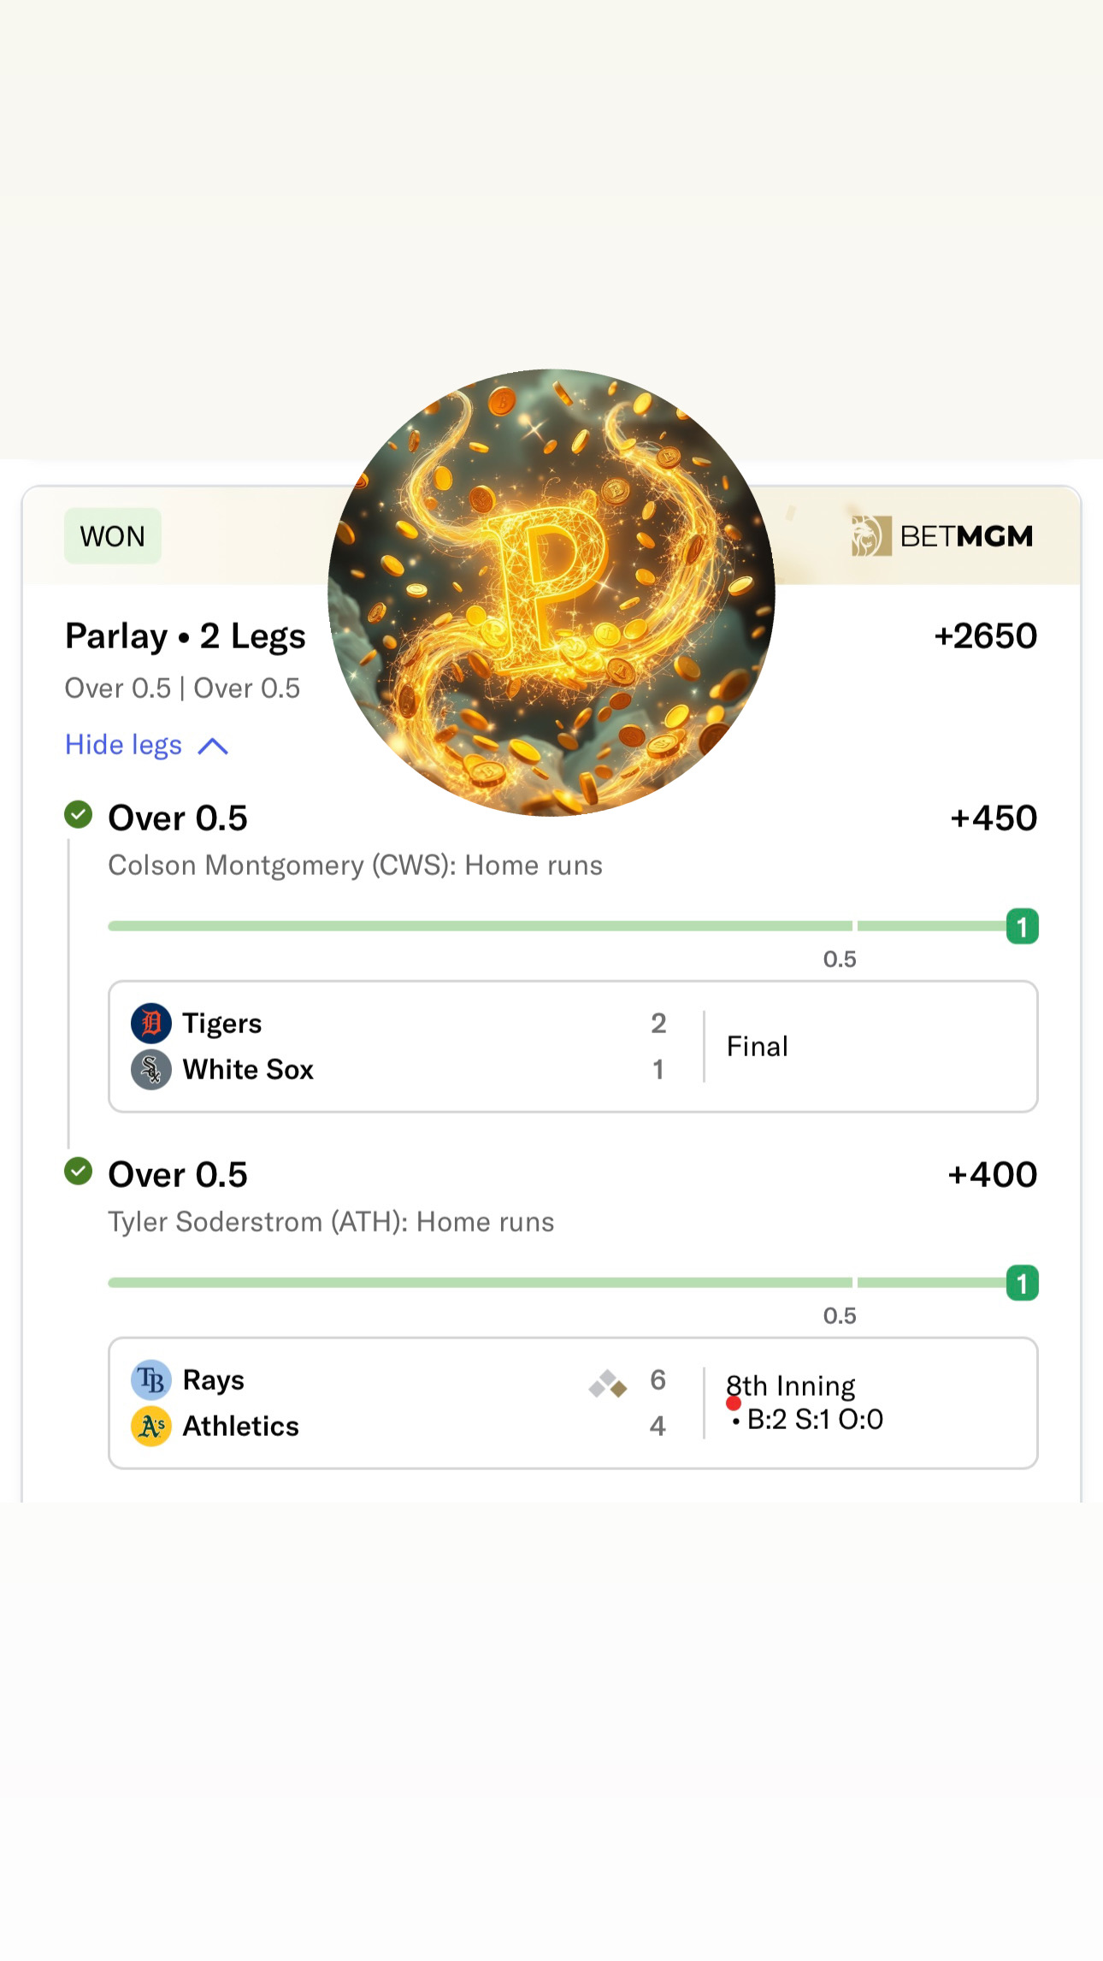Click the golden P coin profile image
1103x1961 pixels.
click(x=551, y=593)
